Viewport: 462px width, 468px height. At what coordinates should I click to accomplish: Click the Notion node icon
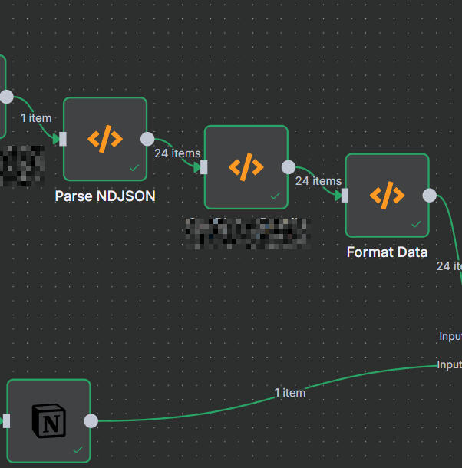tap(49, 420)
